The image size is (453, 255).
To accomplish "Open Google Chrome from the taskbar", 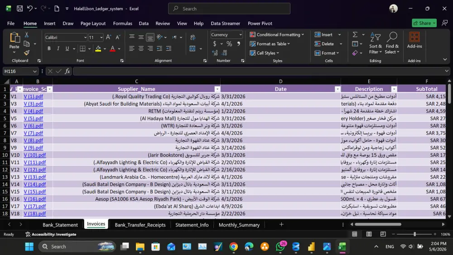I will (x=233, y=247).
